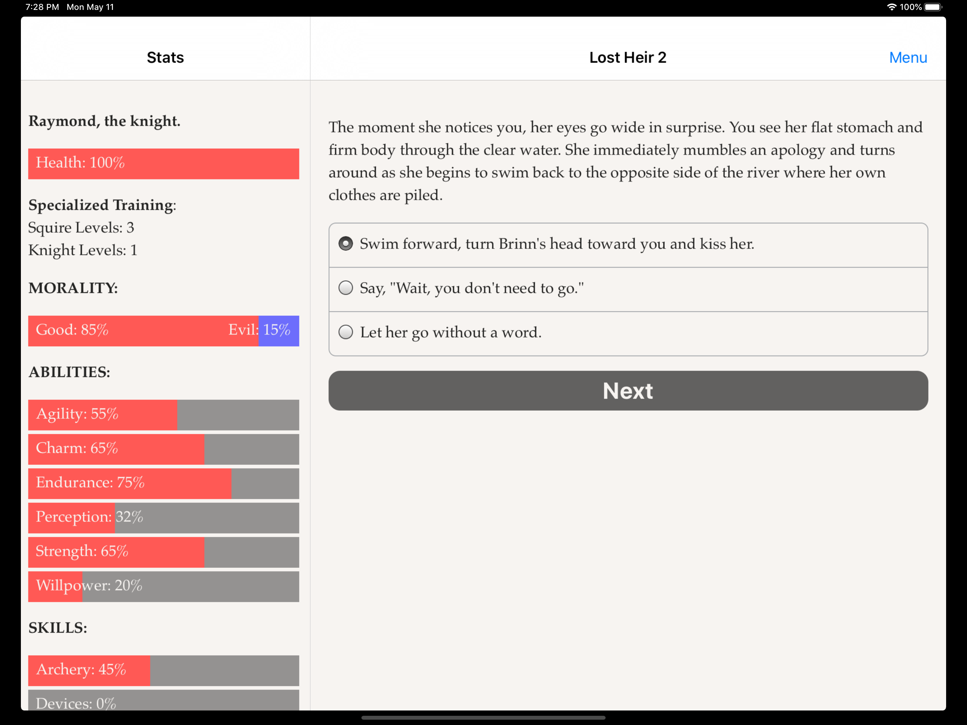Tap the Archery 45% skill bar
This screenshot has width=967, height=725.
click(x=164, y=670)
